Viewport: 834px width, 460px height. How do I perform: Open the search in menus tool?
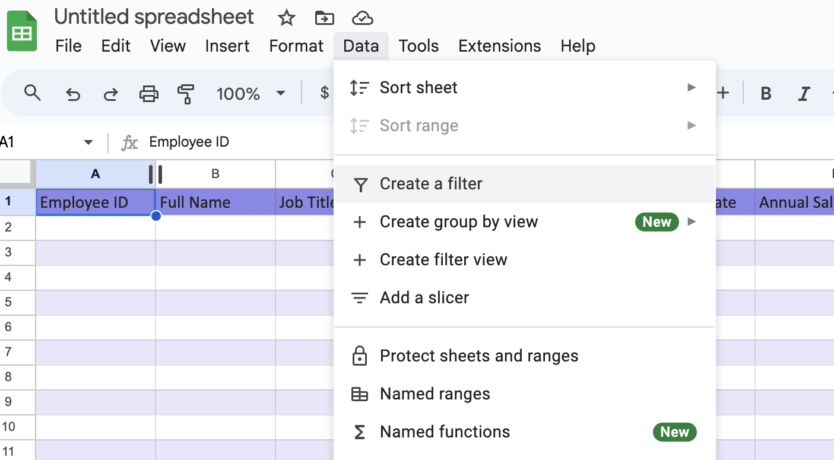pos(33,93)
